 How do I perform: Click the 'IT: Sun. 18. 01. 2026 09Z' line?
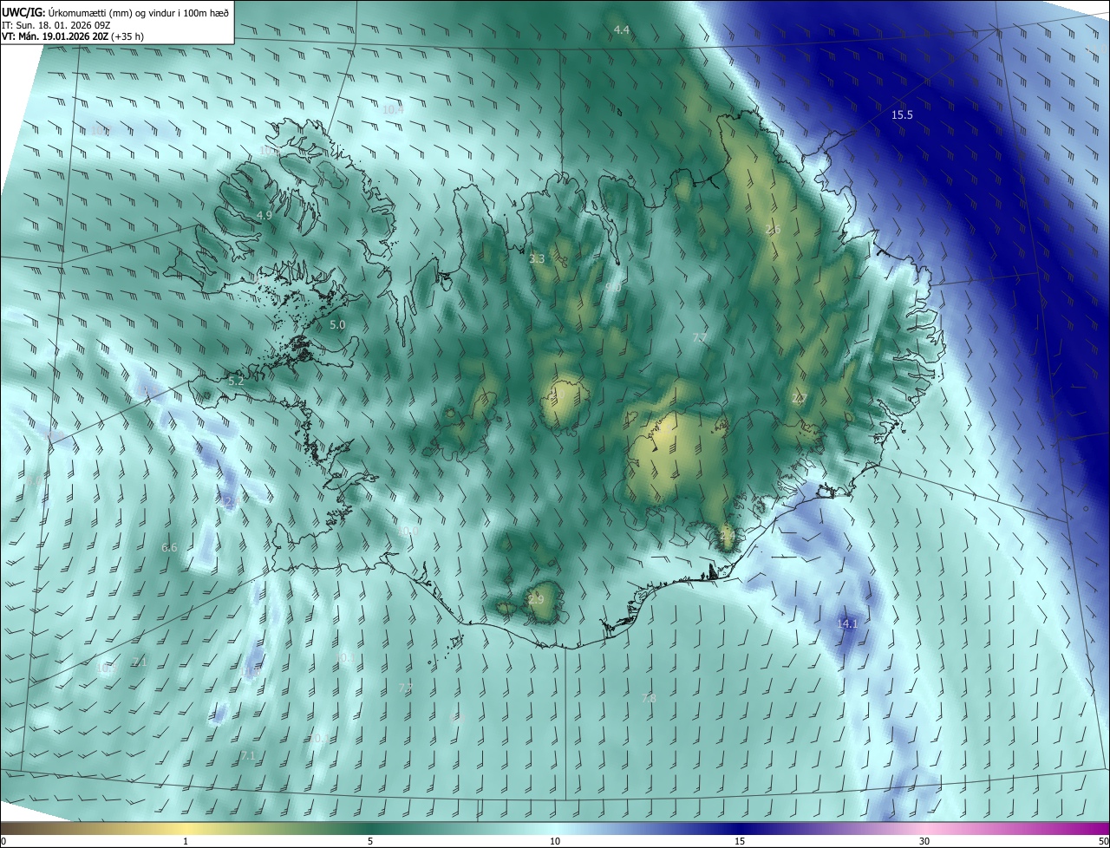(55, 25)
